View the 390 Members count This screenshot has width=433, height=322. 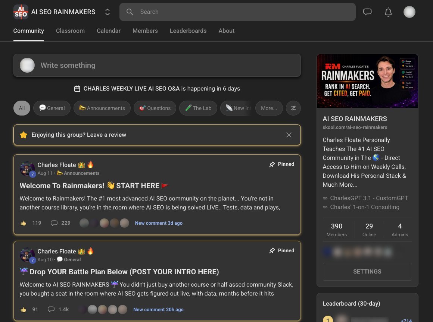point(337,230)
